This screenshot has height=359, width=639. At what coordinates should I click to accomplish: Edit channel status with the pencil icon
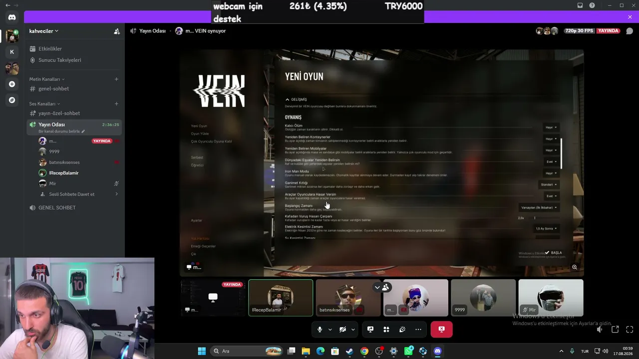click(83, 131)
